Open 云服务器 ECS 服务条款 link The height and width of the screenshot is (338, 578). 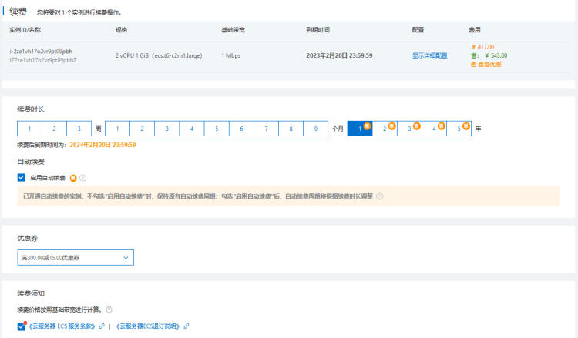point(62,326)
